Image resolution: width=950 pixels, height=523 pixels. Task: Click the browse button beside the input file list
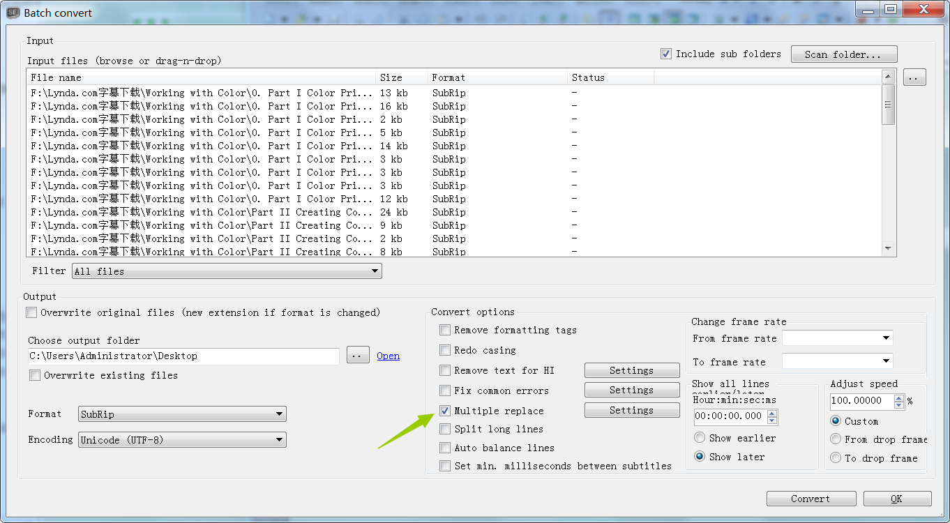pos(914,77)
